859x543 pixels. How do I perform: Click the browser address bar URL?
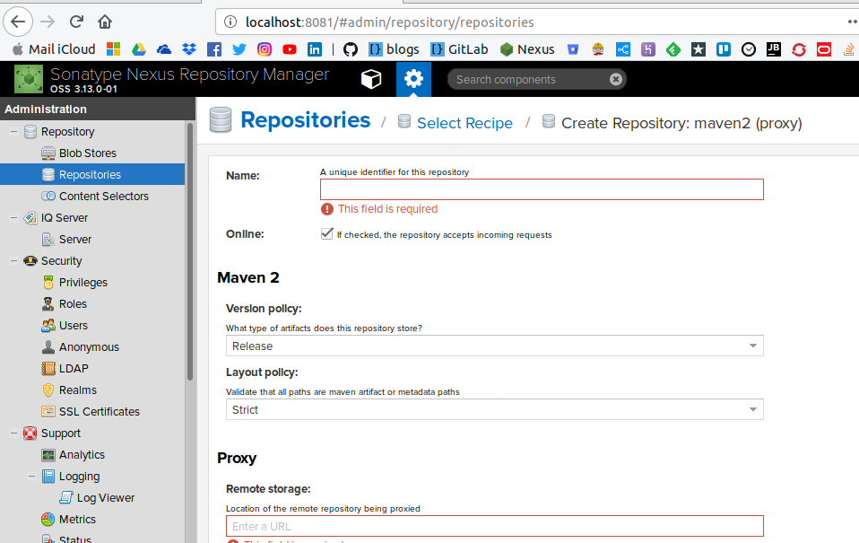click(x=389, y=22)
